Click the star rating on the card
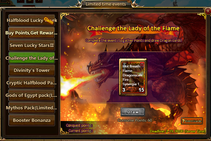 click(134, 63)
